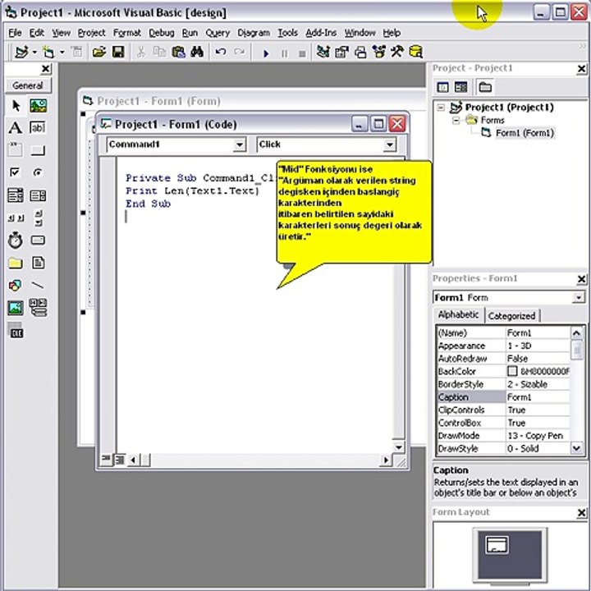Select the TextBox tool in the toolbox
591x591 pixels.
38,128
